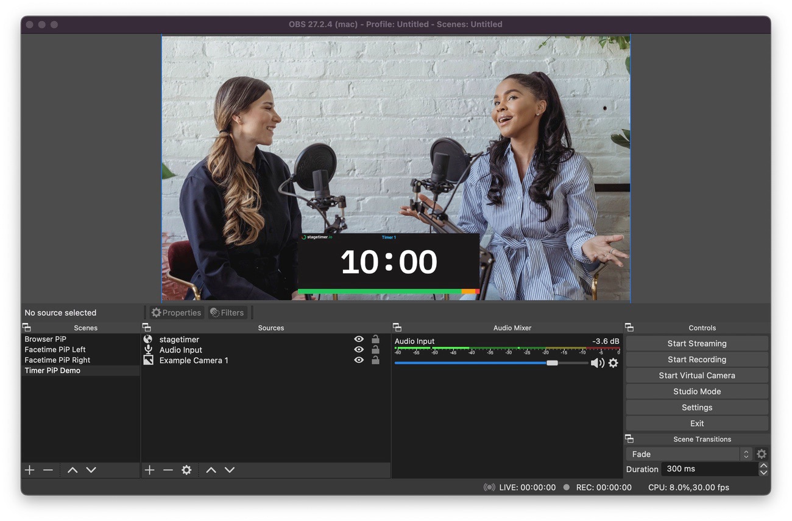Add a new scene with the plus icon
The image size is (792, 521).
[29, 470]
